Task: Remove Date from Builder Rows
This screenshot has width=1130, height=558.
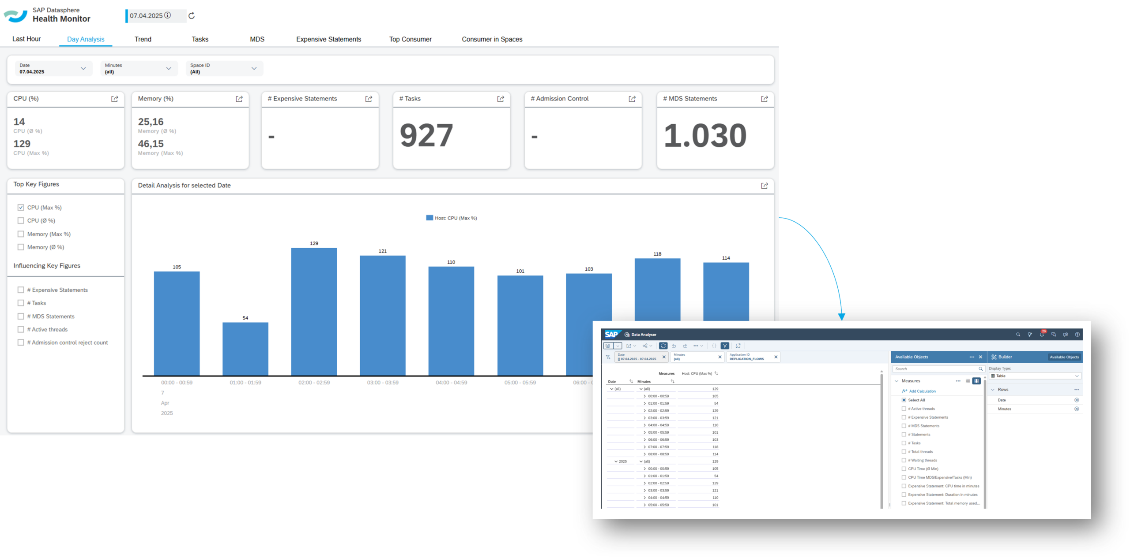Action: pos(1077,400)
